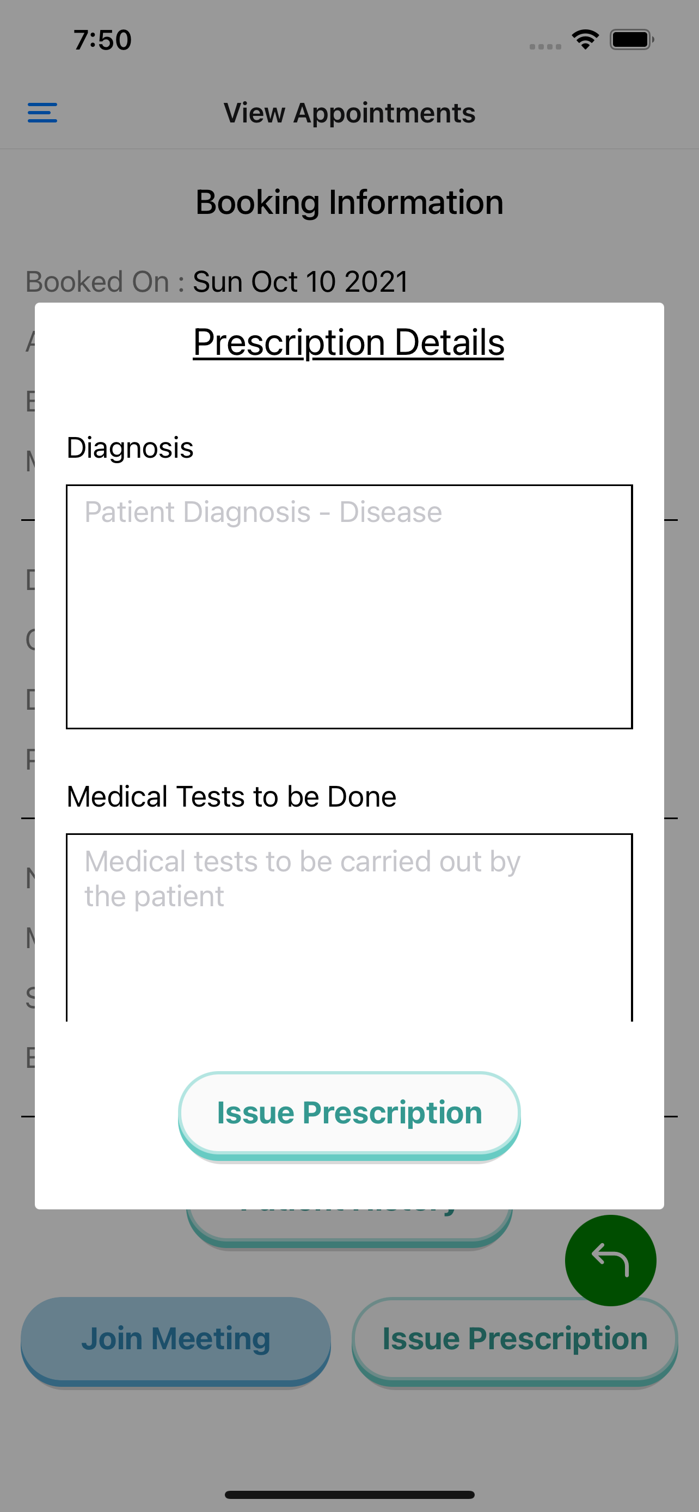Focus the Patient Diagnosis - Disease text box
This screenshot has width=699, height=1512.
tap(349, 606)
